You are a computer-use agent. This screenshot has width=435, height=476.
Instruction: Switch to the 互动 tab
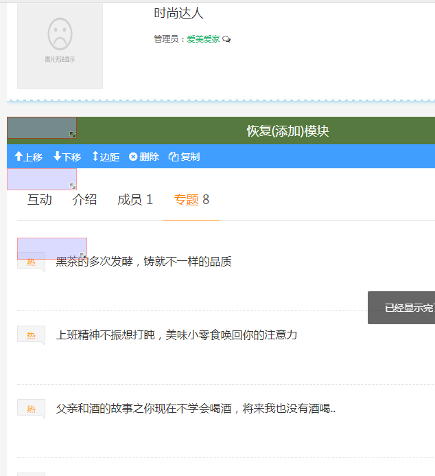pyautogui.click(x=40, y=200)
